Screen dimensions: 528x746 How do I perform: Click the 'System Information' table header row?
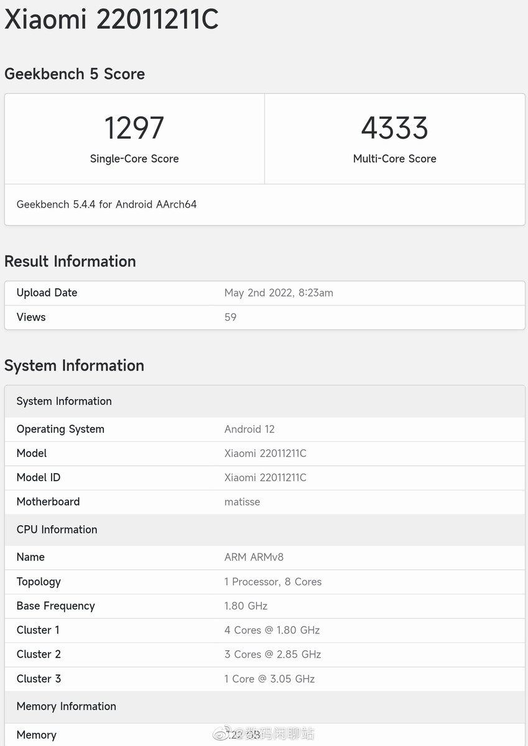[265, 402]
